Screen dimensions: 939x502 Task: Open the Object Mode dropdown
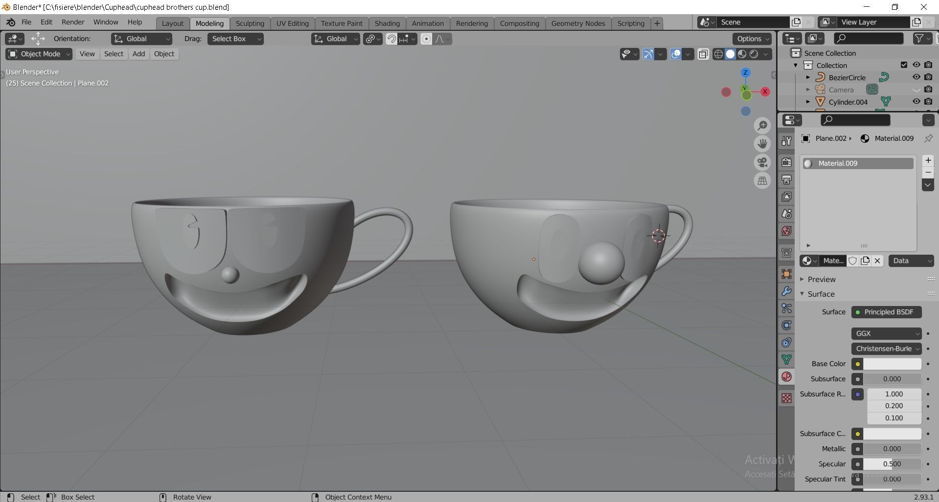coord(39,54)
